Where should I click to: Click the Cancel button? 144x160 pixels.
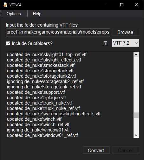click(x=126, y=150)
